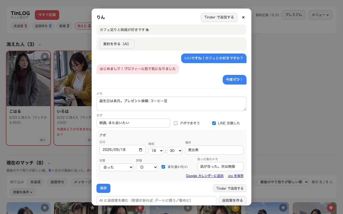Open the 詳細な条件 dropdown
This screenshot has height=214, width=343.
(23, 192)
